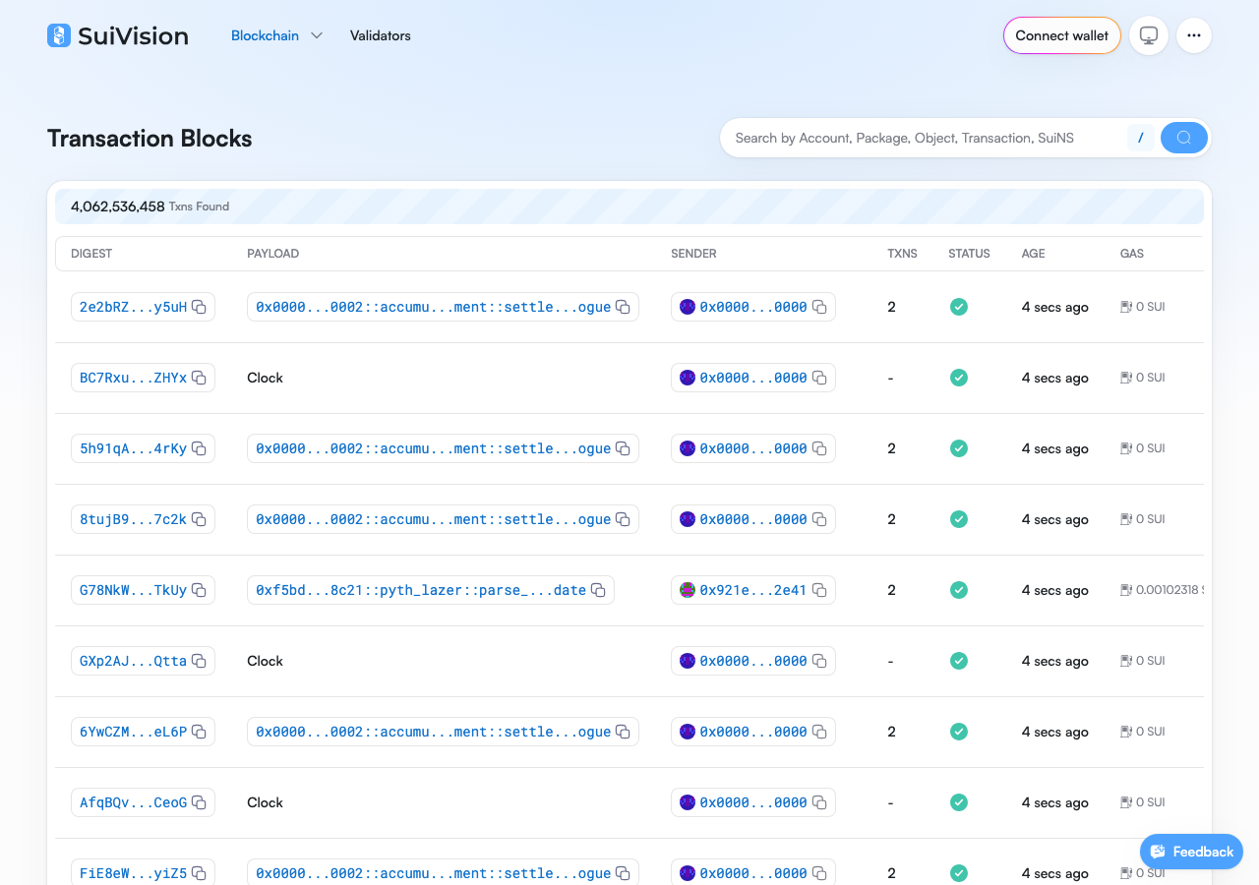Copy the pyth_lazer payload address
Viewport: 1259px width, 885px height.
pyautogui.click(x=597, y=590)
